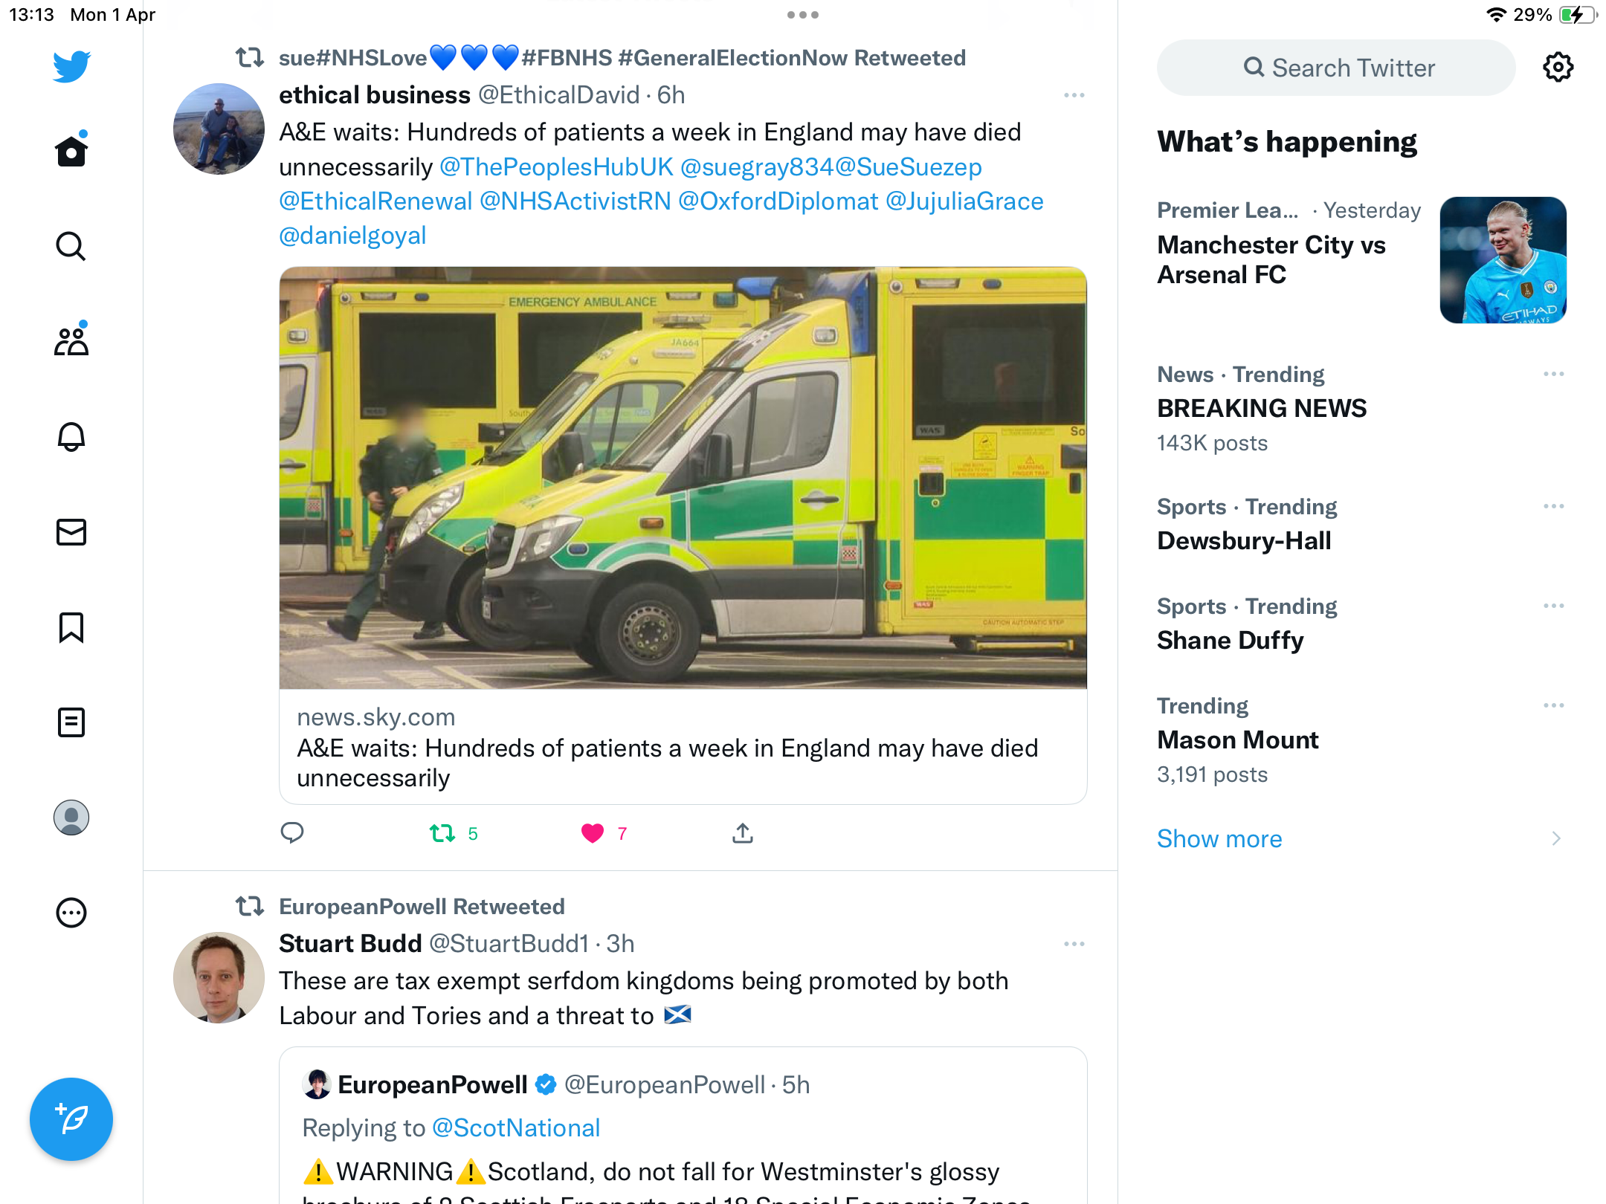
Task: Expand trends with Show more
Action: click(1219, 838)
